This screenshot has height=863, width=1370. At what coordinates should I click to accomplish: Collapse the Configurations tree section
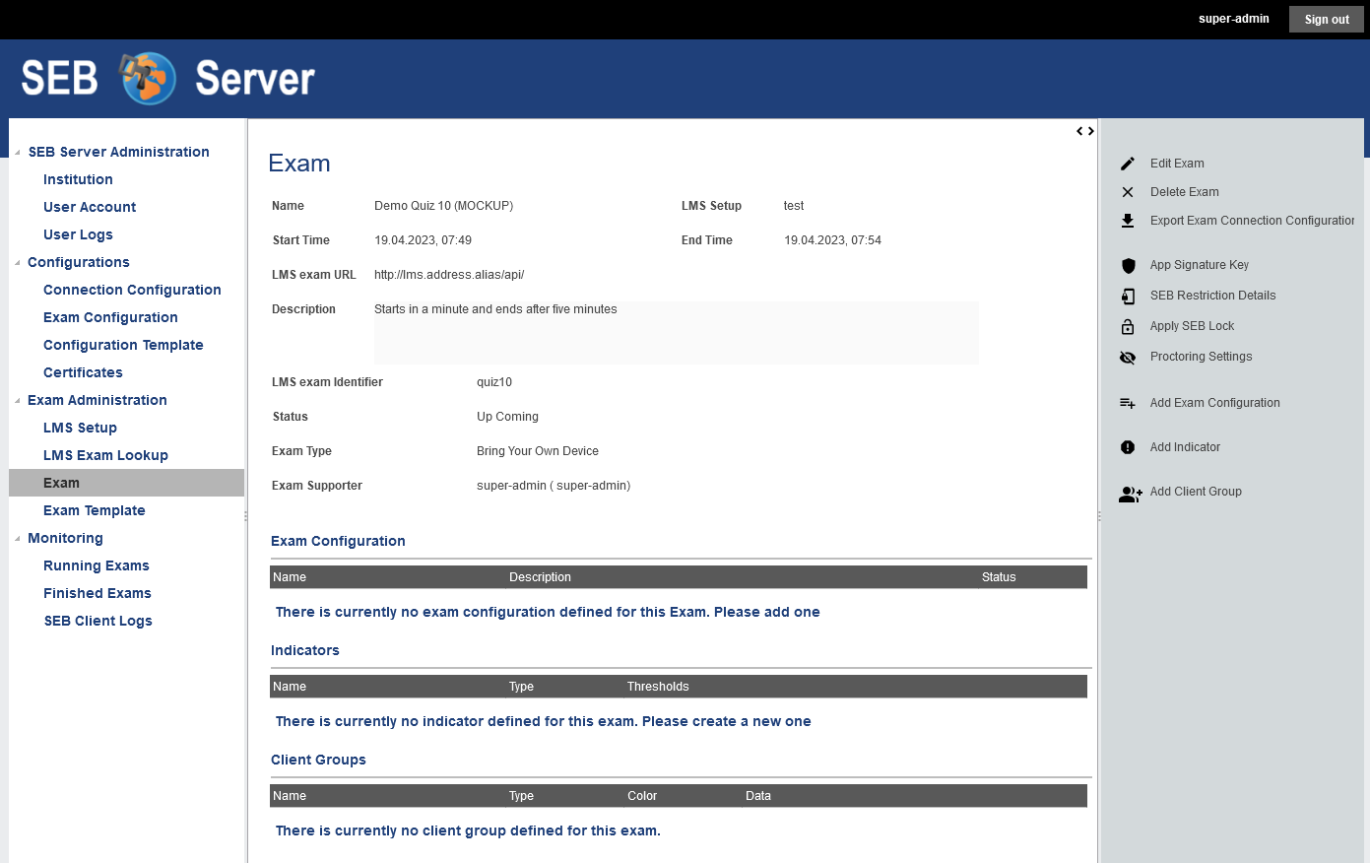click(18, 263)
